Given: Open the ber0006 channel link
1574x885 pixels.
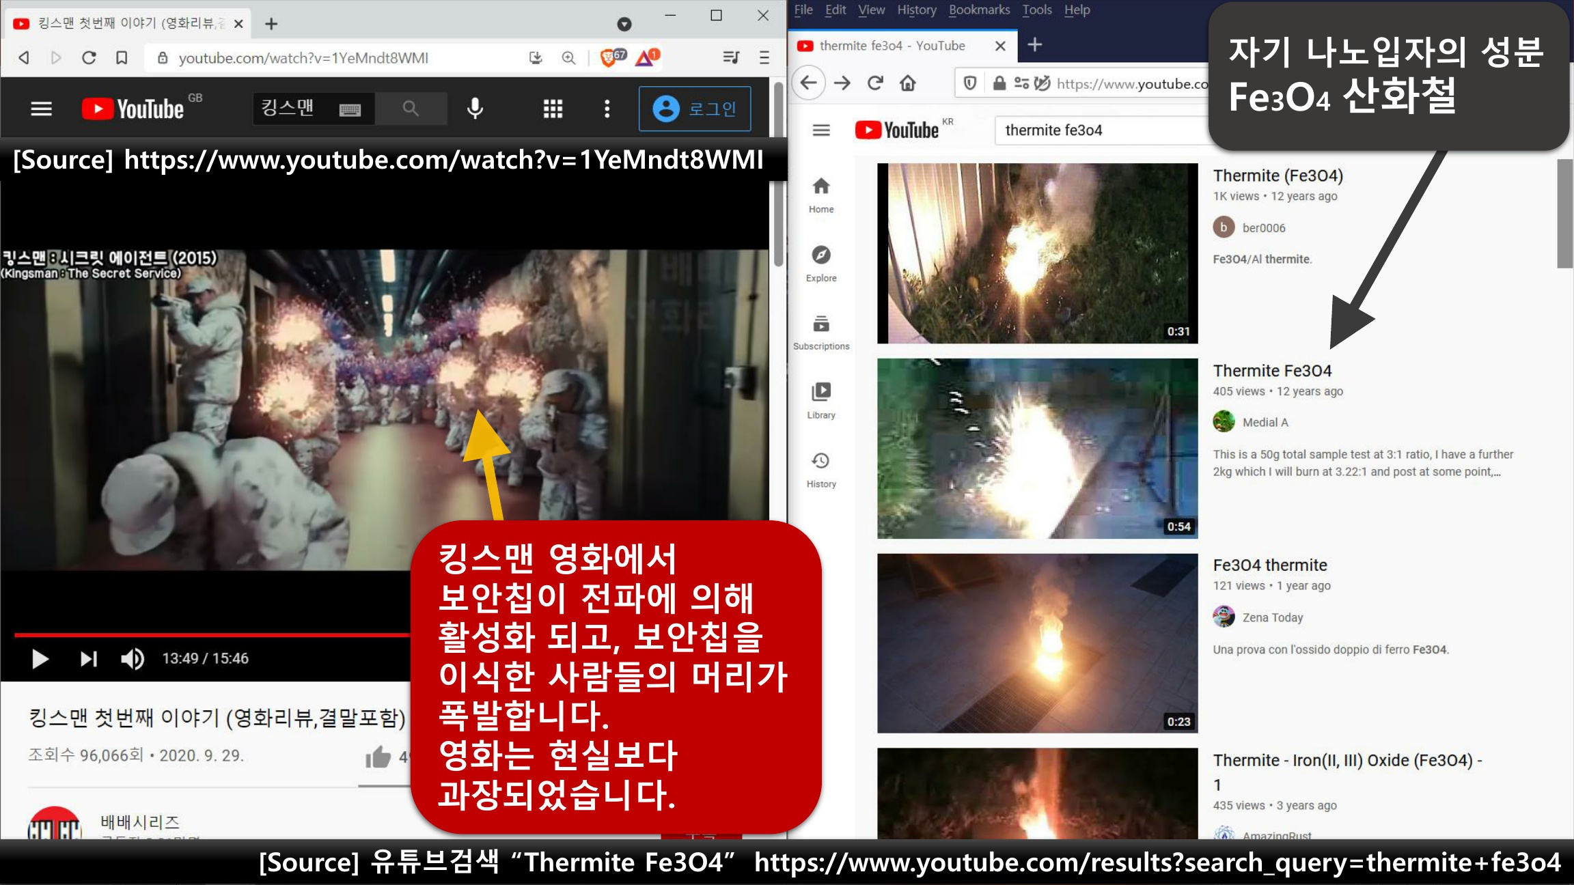Looking at the screenshot, I should coord(1263,228).
